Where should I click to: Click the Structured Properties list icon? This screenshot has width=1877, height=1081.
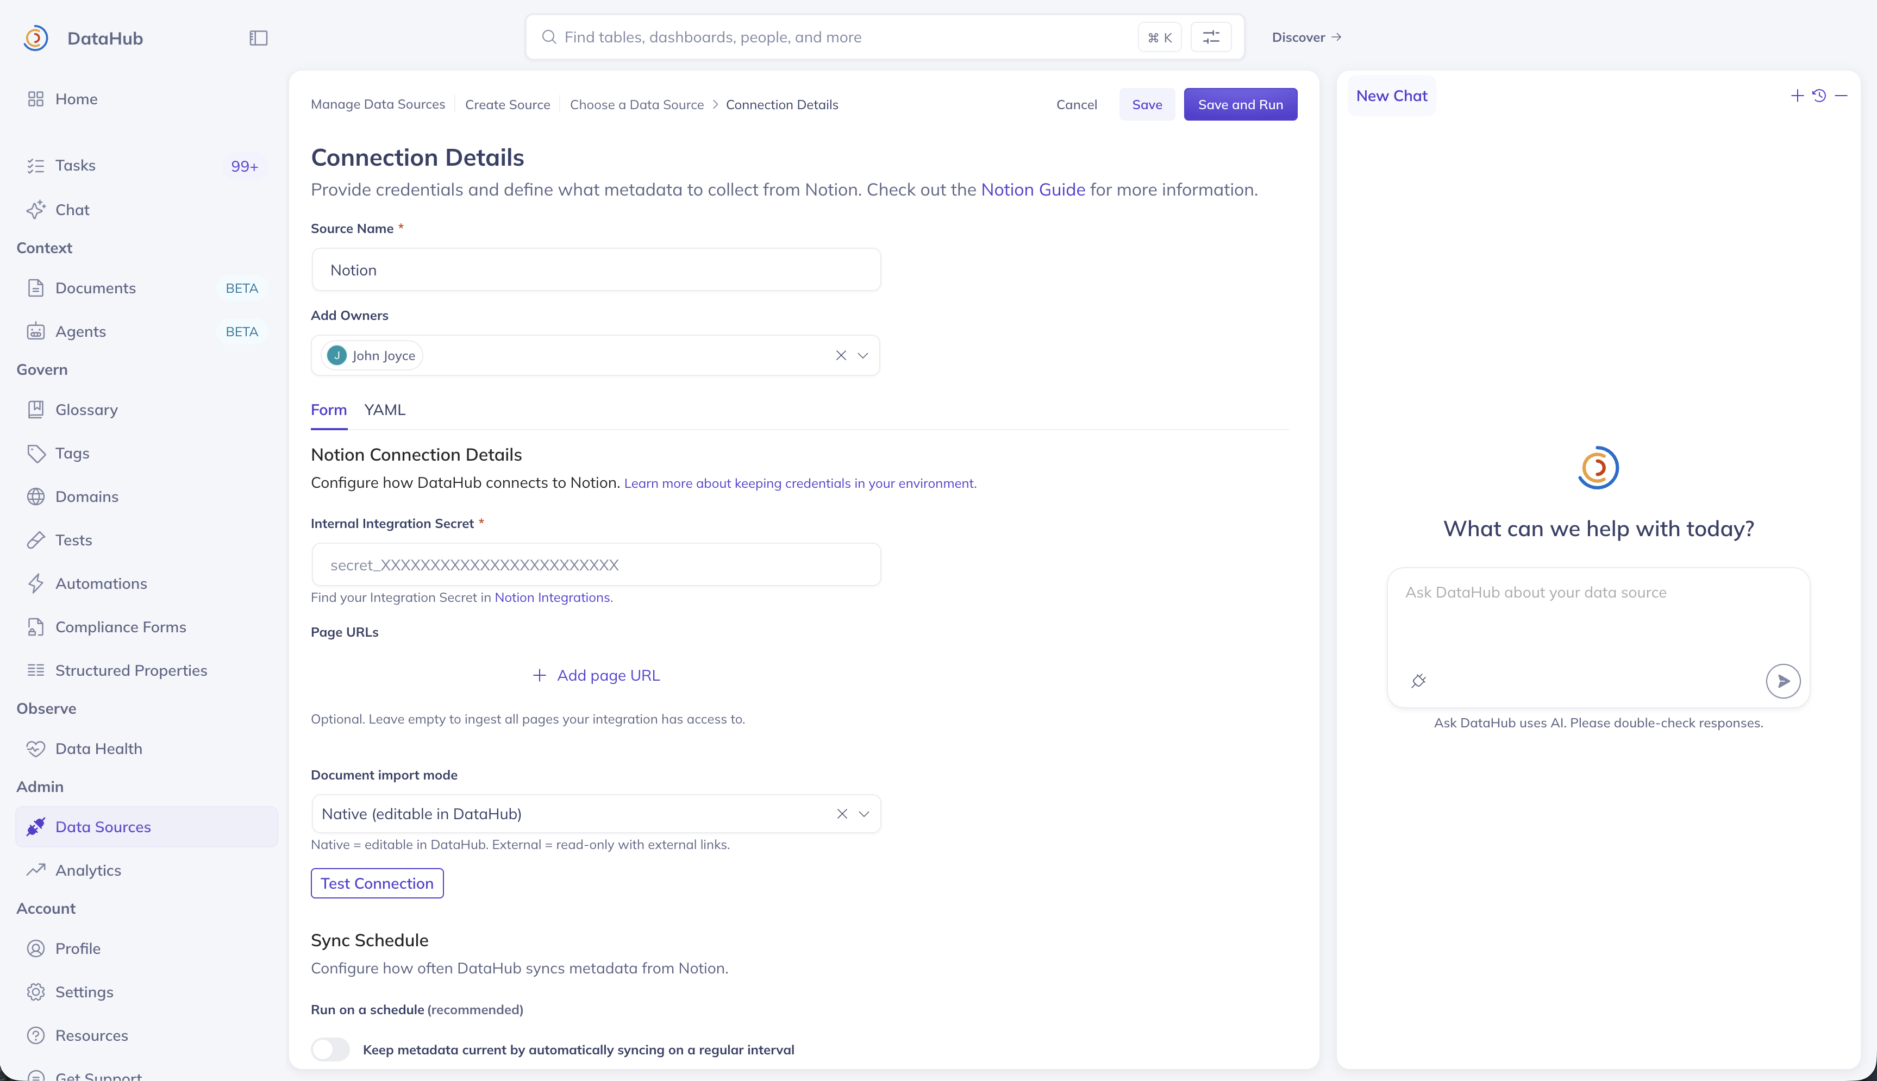coord(36,670)
